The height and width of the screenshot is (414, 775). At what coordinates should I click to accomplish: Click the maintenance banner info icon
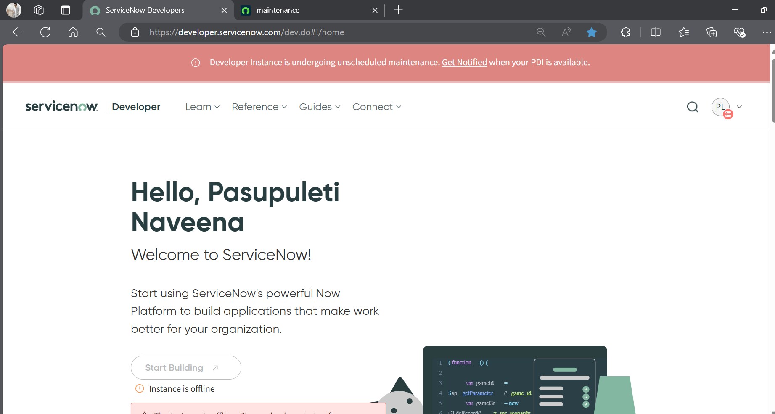point(196,63)
